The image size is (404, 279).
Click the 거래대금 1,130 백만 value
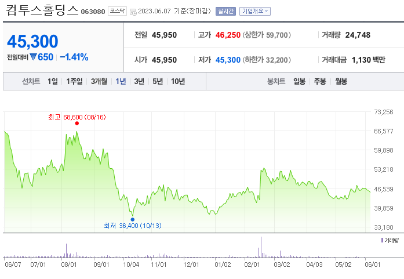[368, 60]
